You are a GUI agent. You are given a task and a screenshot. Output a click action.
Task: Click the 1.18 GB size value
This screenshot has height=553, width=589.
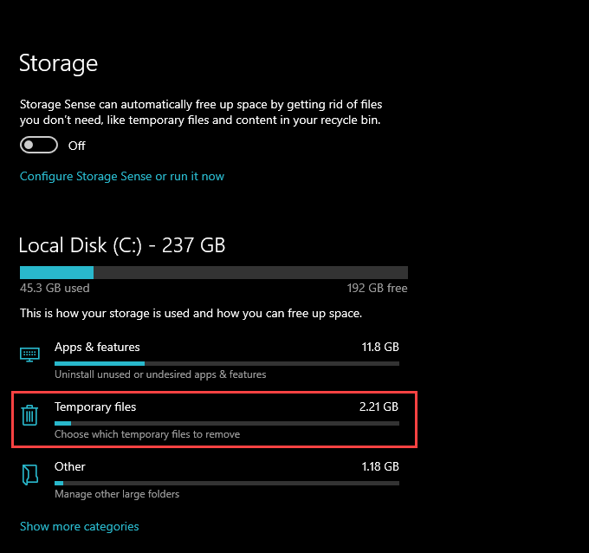(380, 466)
